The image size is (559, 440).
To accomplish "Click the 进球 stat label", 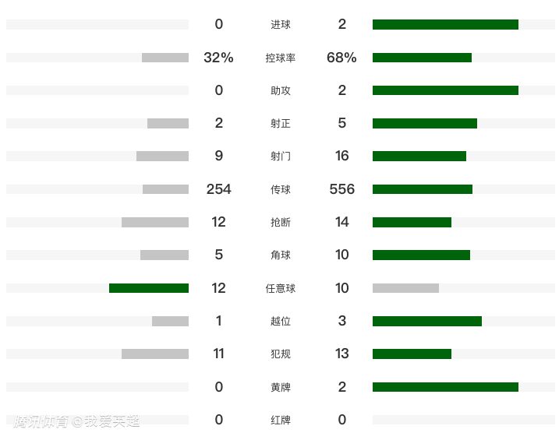I will (281, 25).
